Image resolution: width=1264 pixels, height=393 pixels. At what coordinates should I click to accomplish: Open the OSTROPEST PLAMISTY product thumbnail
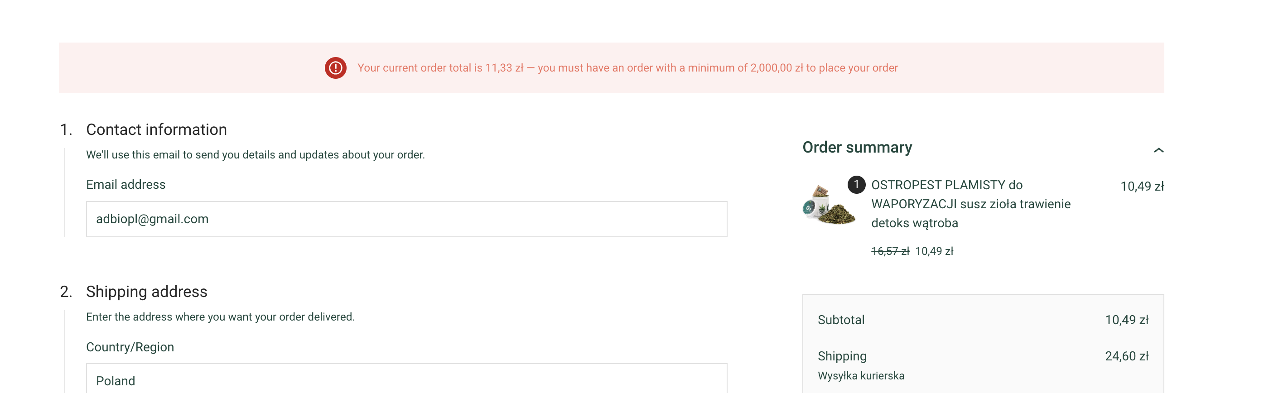pos(829,205)
